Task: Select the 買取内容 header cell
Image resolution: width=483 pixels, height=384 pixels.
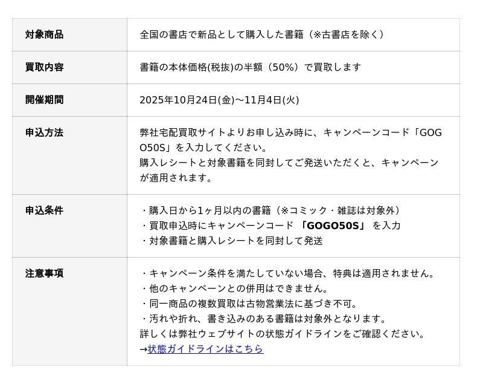Action: click(44, 67)
